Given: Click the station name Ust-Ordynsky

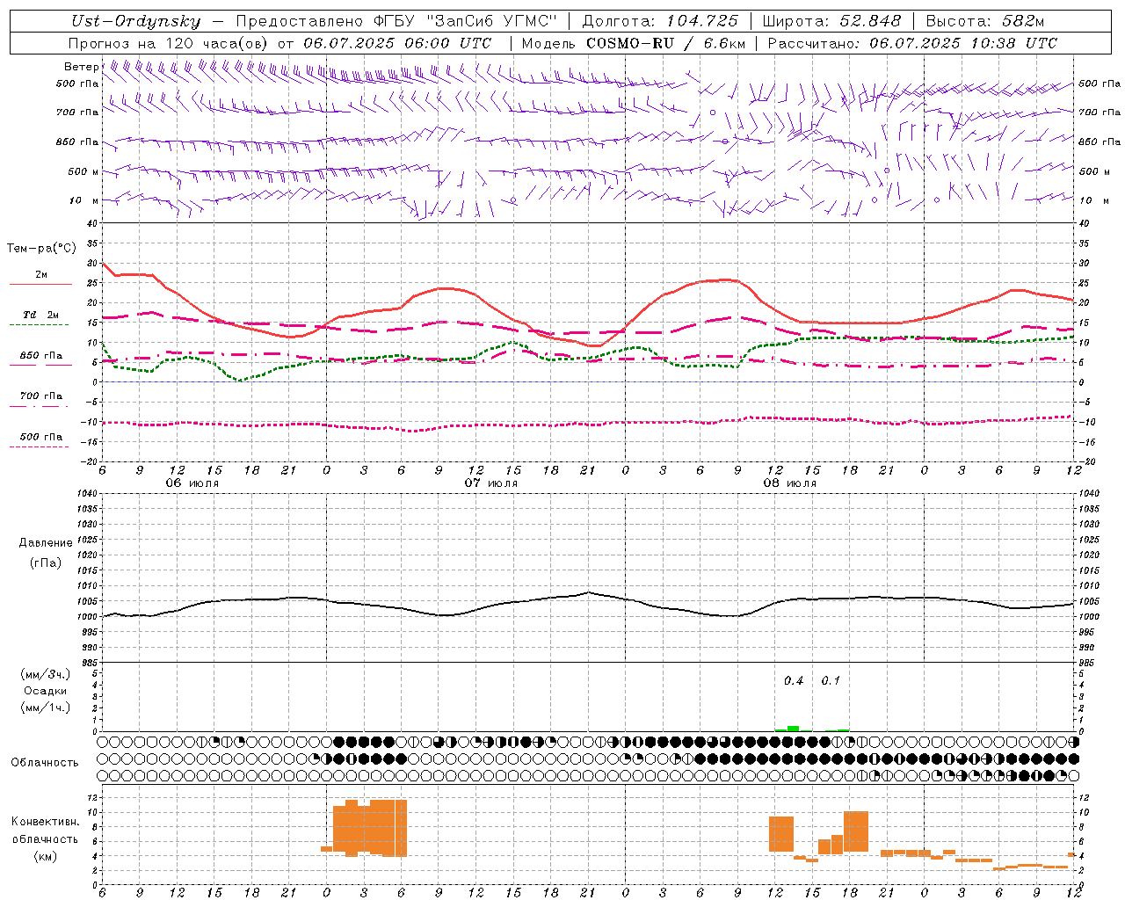Looking at the screenshot, I should click(x=136, y=21).
